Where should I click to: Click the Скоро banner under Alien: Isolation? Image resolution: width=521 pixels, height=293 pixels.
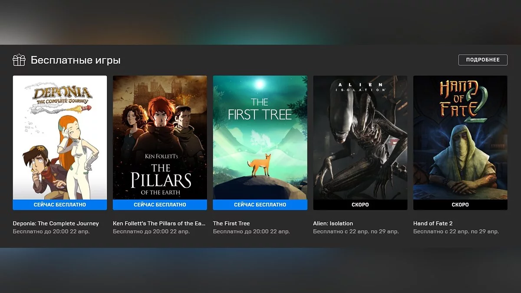(x=360, y=205)
